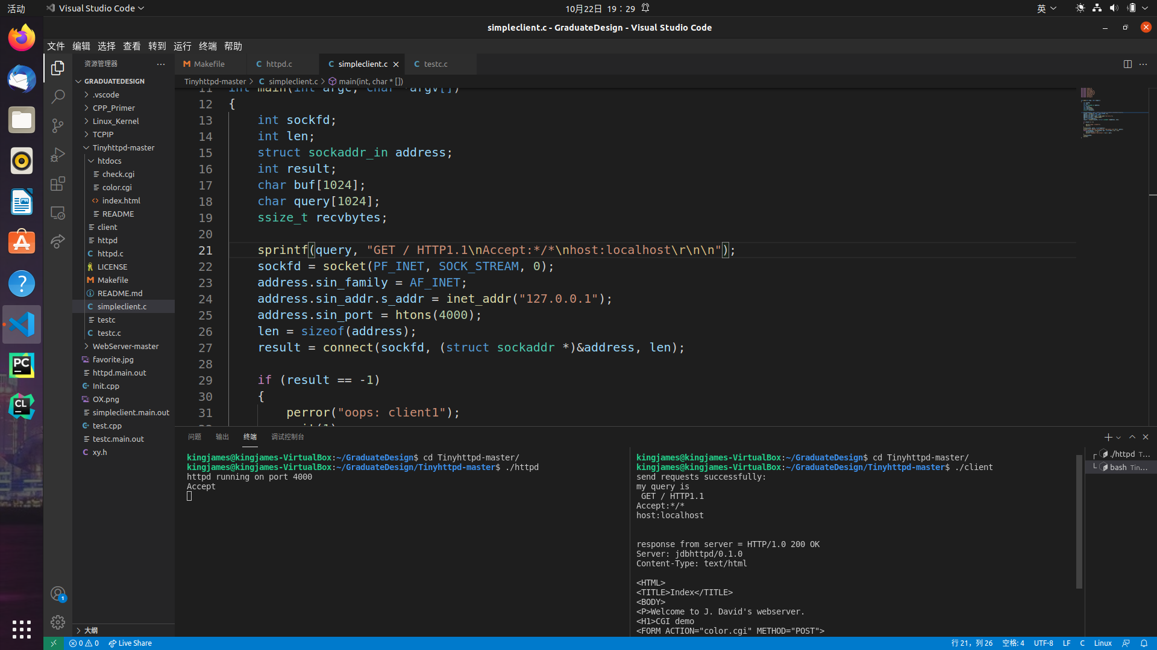Open the Source Control view
Viewport: 1157px width, 650px height.
point(58,125)
